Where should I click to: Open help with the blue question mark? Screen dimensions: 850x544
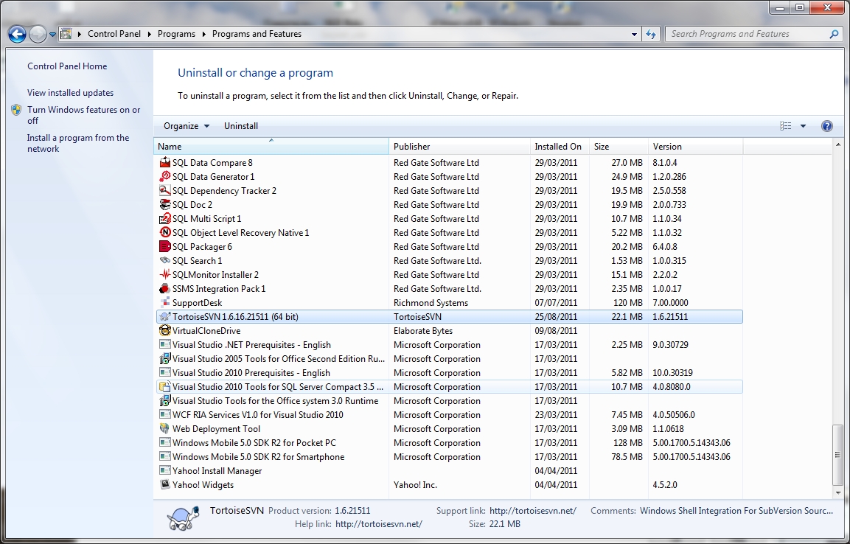point(826,126)
